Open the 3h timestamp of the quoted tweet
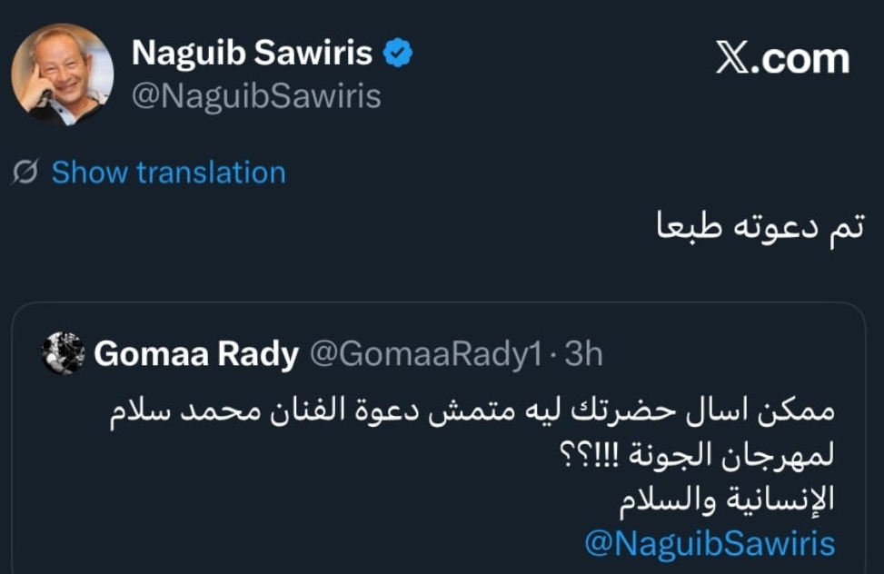The height and width of the screenshot is (574, 884). tap(583, 354)
